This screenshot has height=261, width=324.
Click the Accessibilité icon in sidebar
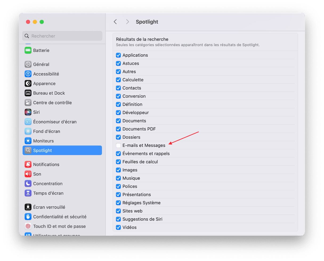tap(28, 74)
